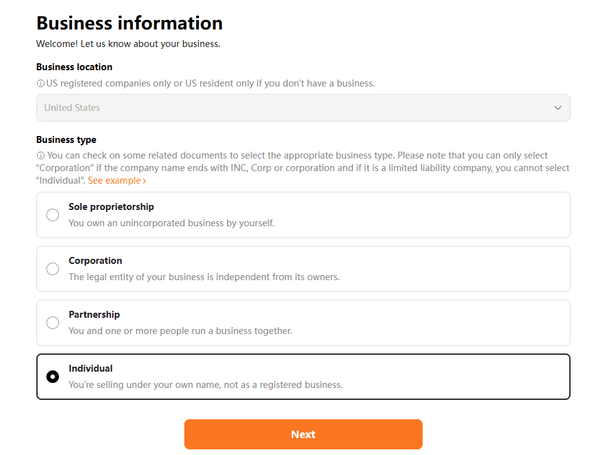Choose the Corporation radio button
Viewport: 590px width, 455px height.
53,269
